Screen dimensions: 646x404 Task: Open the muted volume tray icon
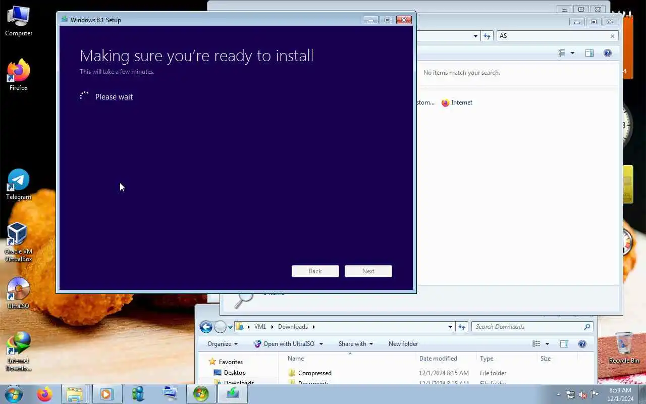click(x=583, y=395)
